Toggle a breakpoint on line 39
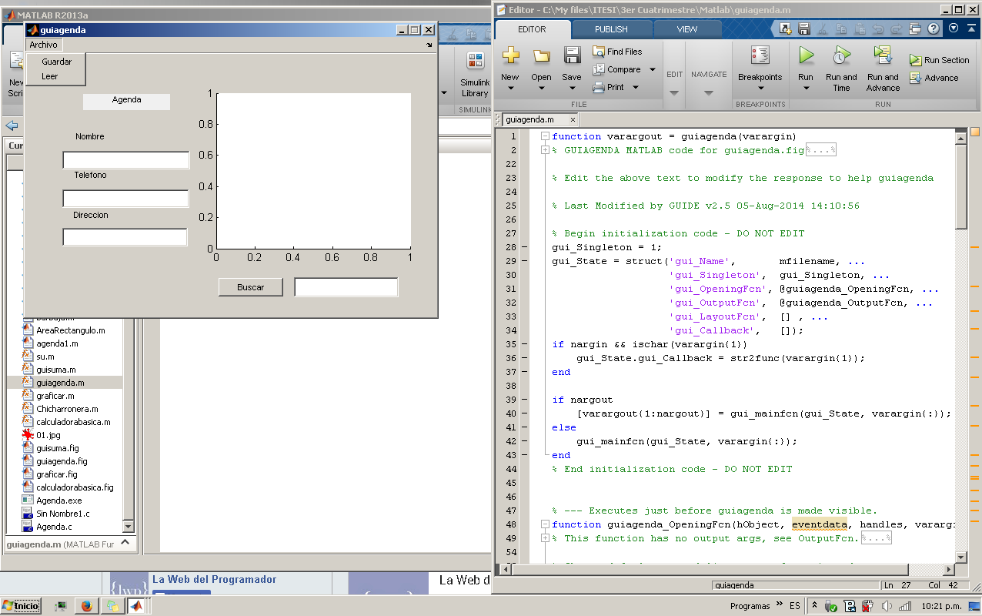This screenshot has width=982, height=616. click(x=525, y=400)
